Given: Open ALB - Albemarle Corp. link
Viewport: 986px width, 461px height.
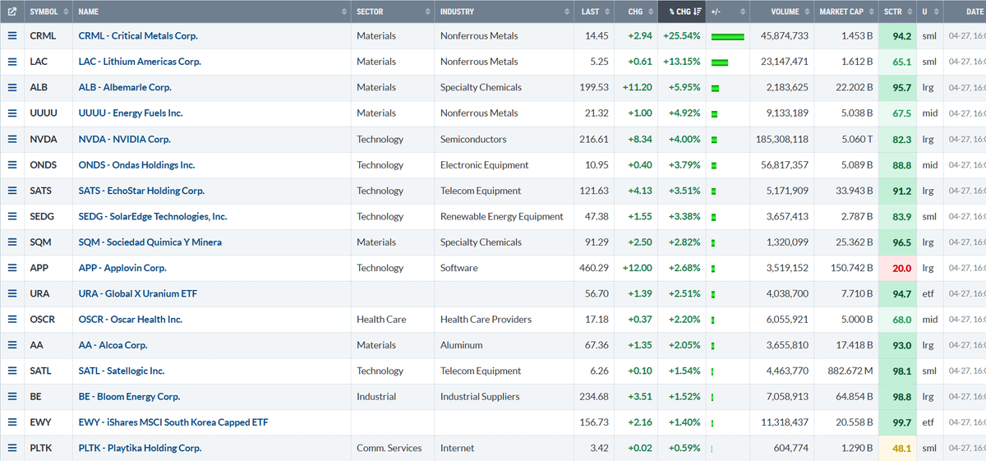Looking at the screenshot, I should point(125,87).
